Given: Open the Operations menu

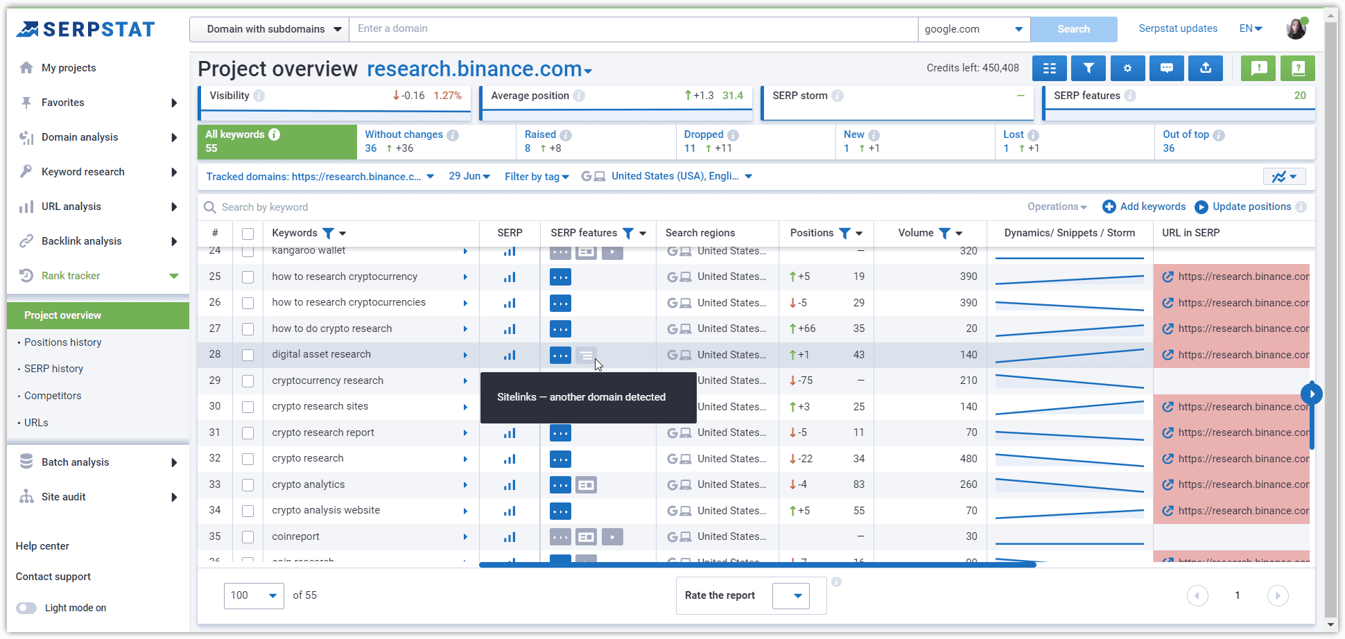Looking at the screenshot, I should point(1057,207).
